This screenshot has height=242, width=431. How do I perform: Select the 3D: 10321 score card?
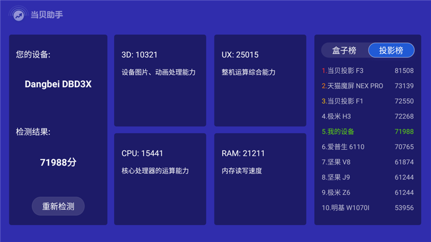pos(160,80)
